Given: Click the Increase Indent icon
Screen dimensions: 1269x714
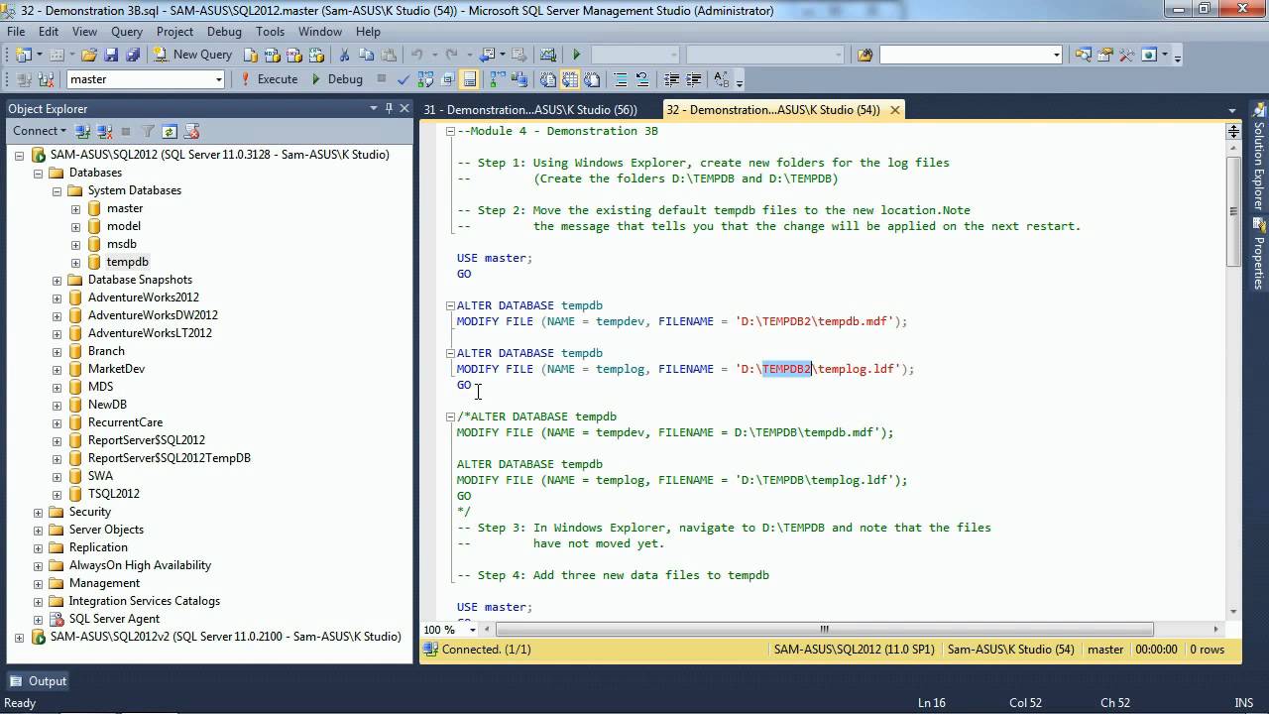Looking at the screenshot, I should (x=693, y=79).
